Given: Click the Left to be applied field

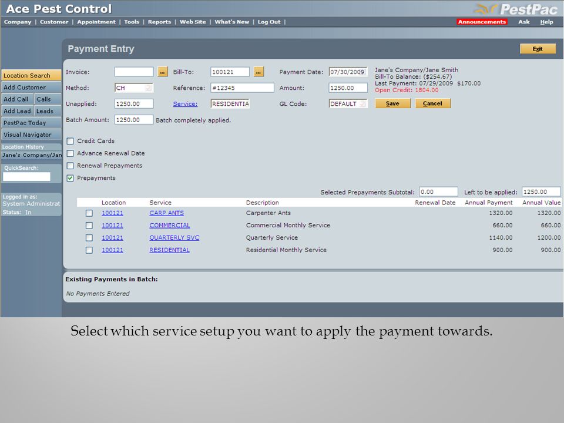Looking at the screenshot, I should (541, 192).
